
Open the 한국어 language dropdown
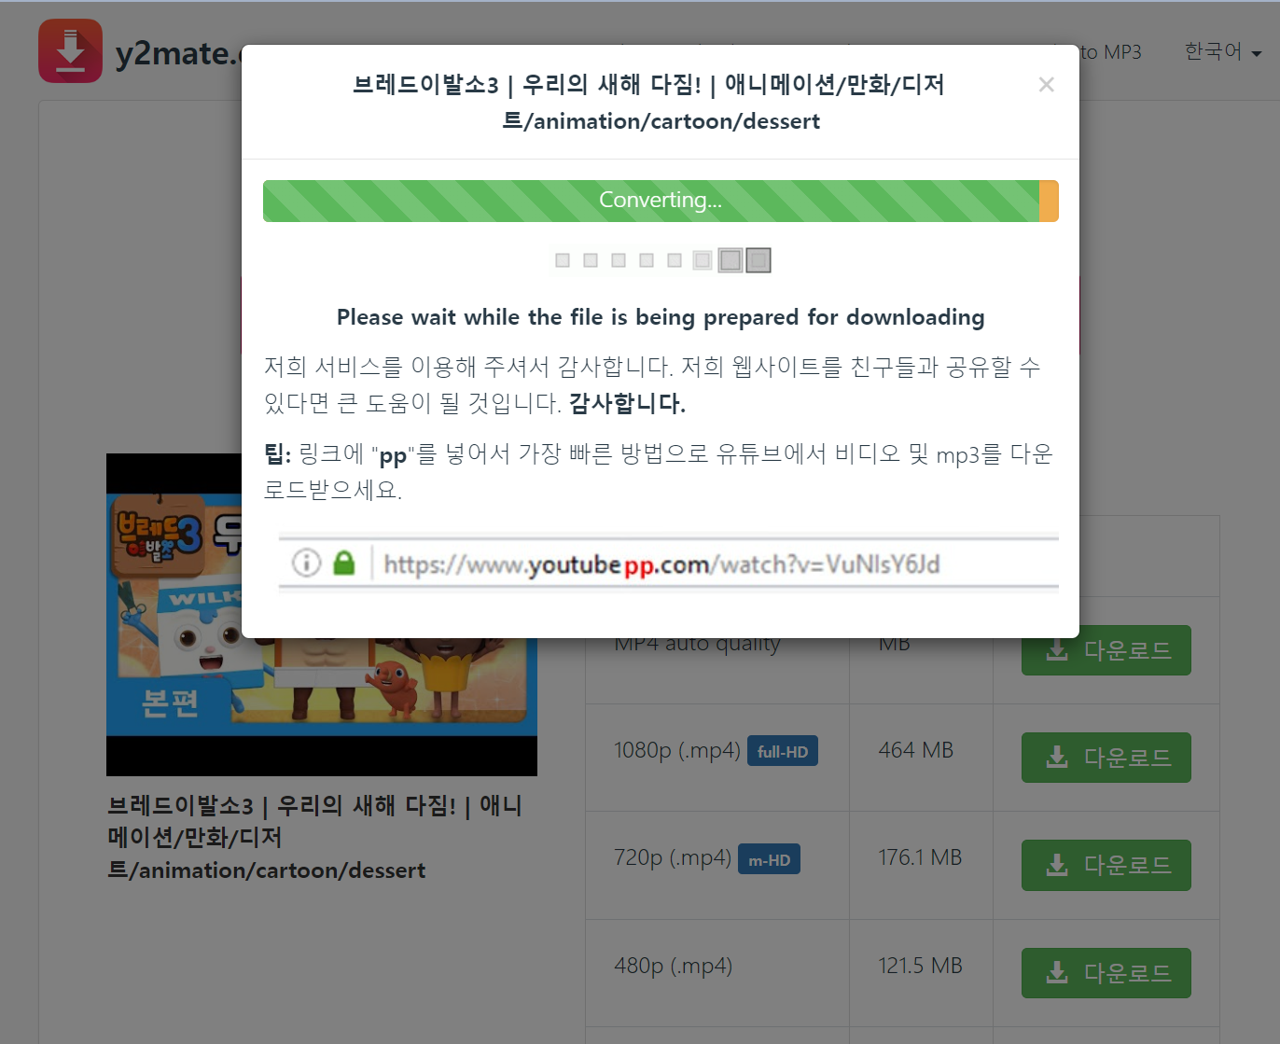pos(1222,51)
